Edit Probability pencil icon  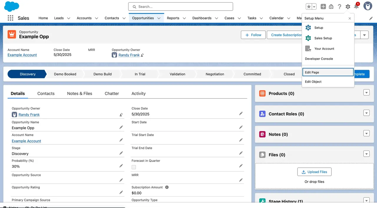[x=121, y=166]
